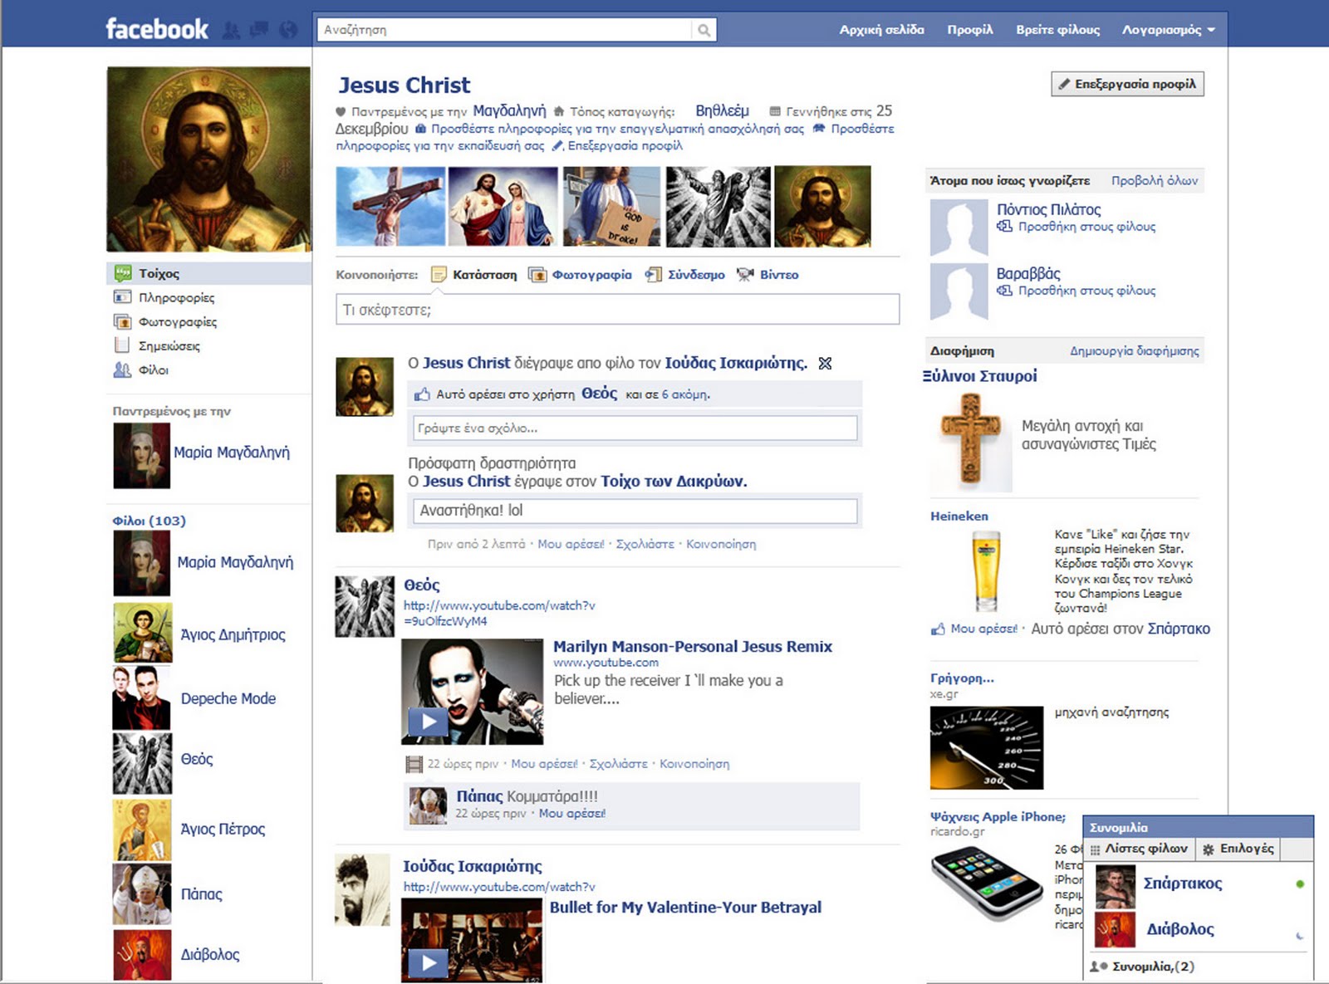Viewport: 1329px width, 984px height.
Task: Open chat with Διάβολος
Action: click(1180, 929)
